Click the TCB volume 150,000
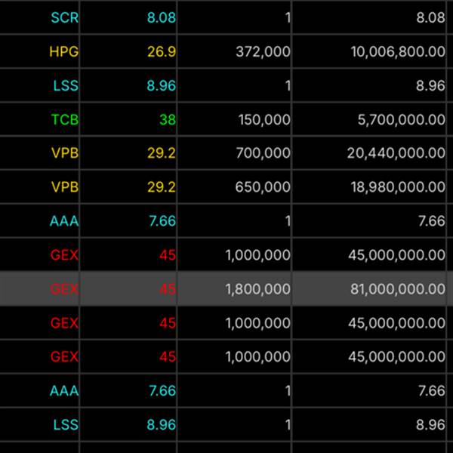The image size is (453, 453). pos(264,119)
